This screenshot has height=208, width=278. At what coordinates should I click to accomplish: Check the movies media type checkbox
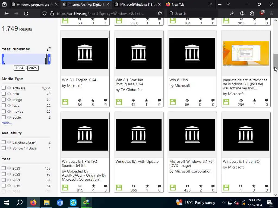(4, 111)
